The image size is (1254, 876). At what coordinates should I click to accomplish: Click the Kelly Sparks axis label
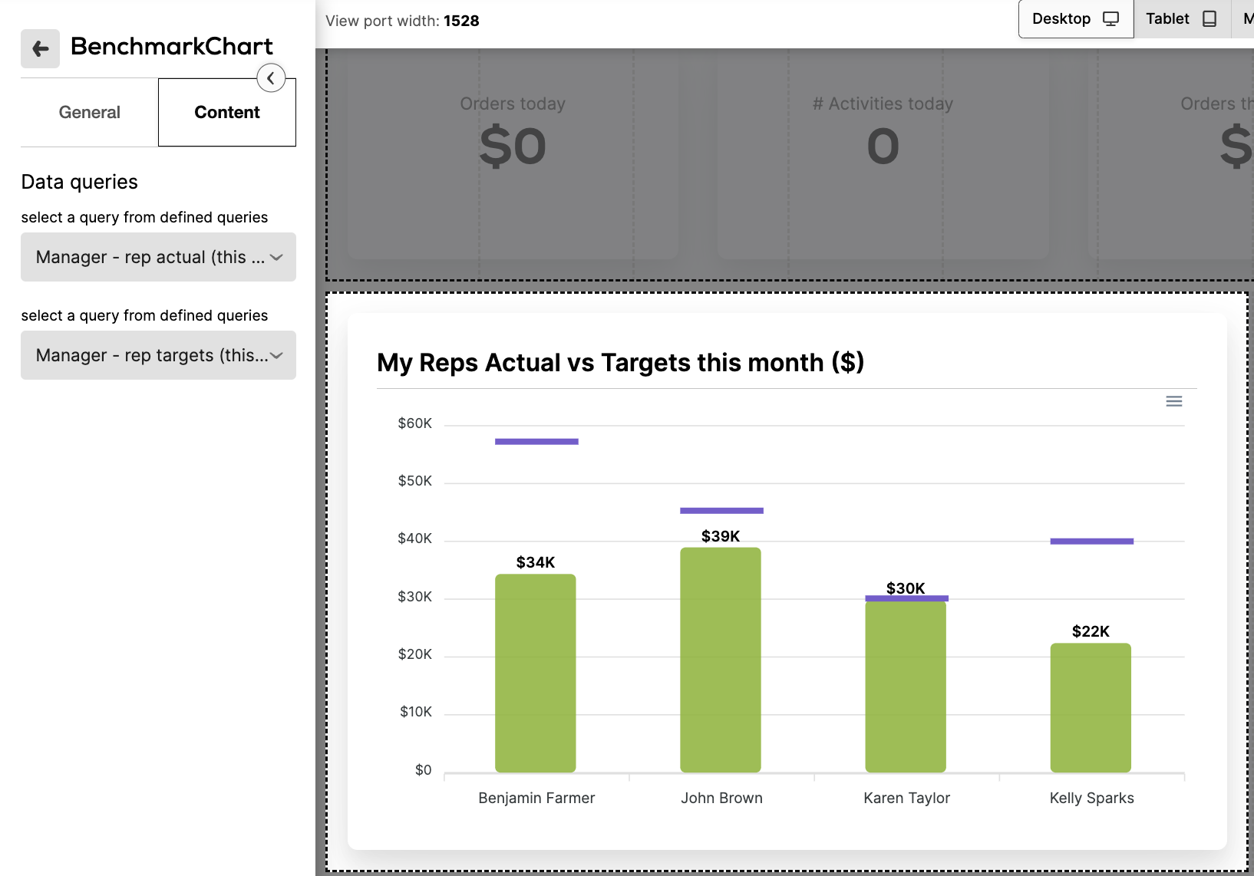[x=1091, y=798]
